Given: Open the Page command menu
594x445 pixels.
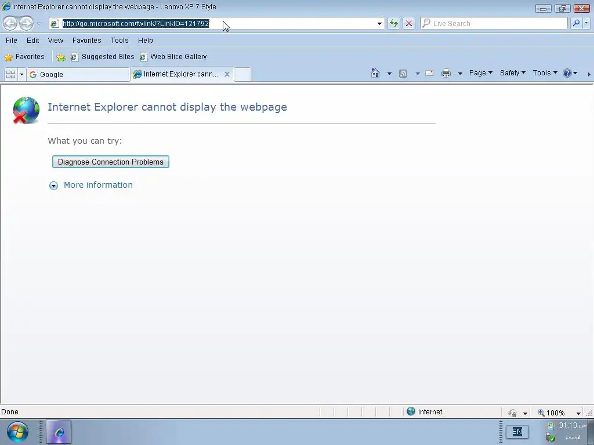Looking at the screenshot, I should pos(480,73).
